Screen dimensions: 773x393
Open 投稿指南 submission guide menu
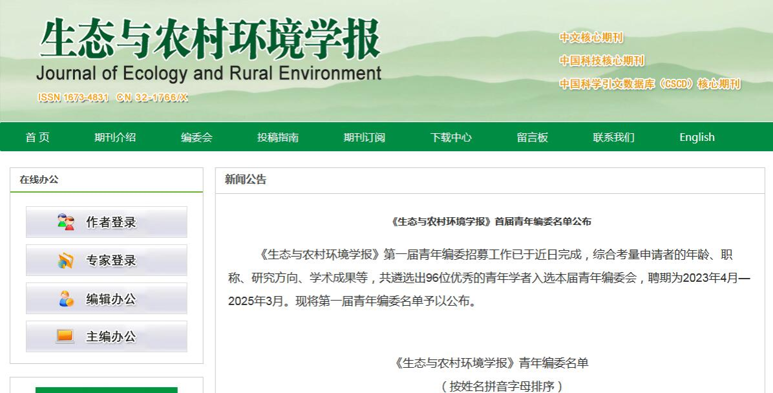coord(278,137)
